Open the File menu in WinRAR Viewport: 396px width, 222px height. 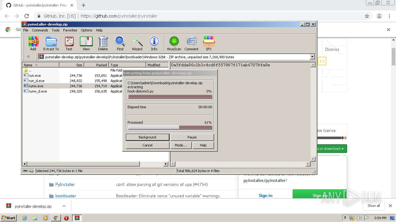coord(26,30)
